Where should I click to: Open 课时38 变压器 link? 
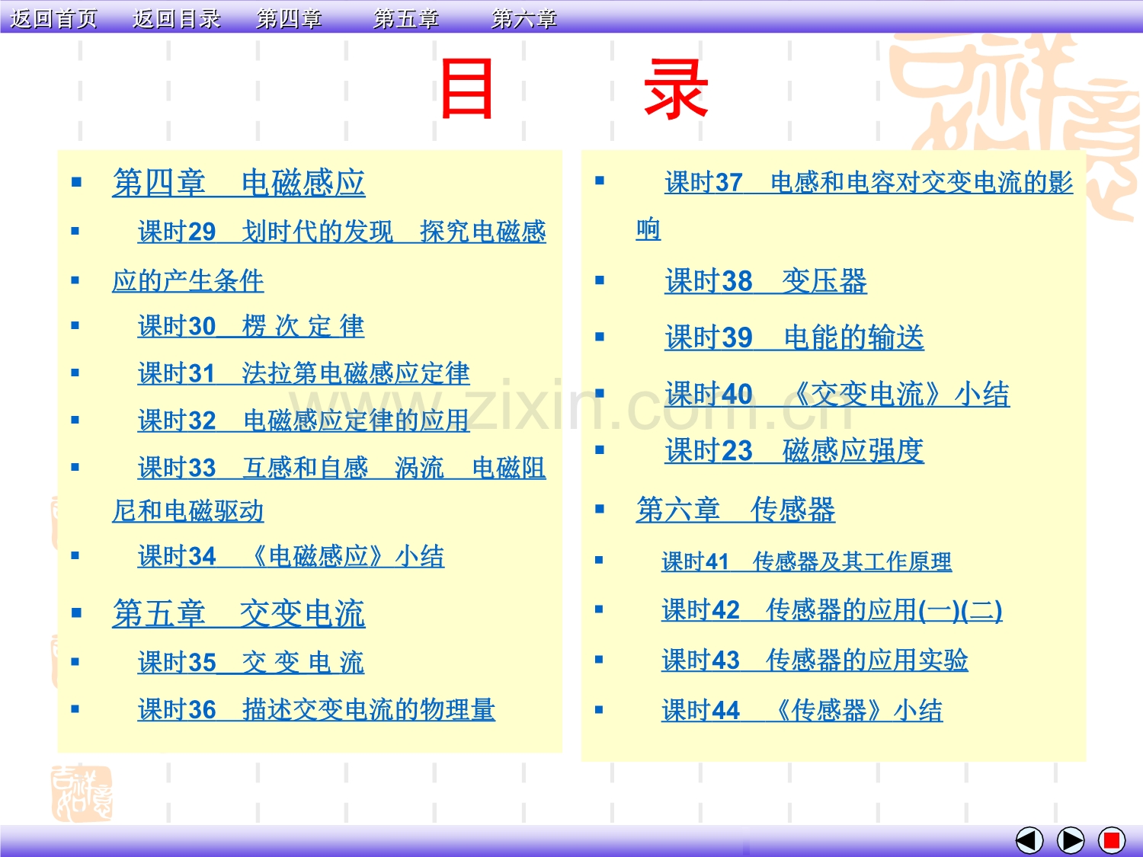(x=766, y=281)
